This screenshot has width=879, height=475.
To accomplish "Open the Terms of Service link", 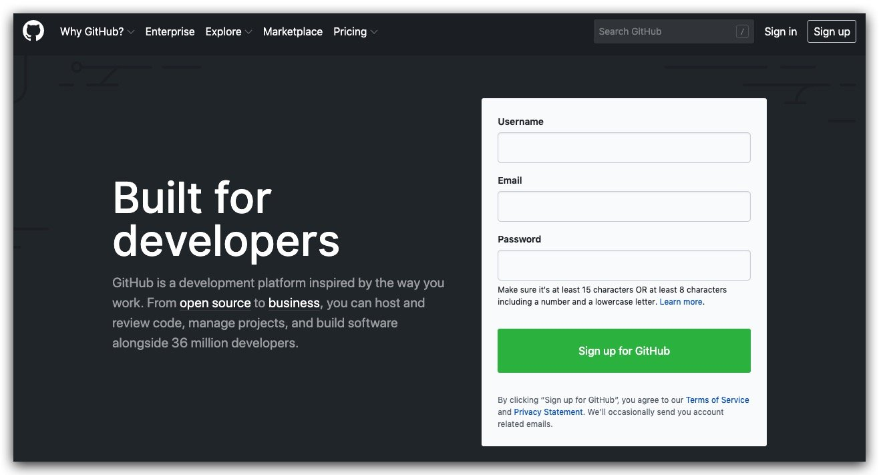I will (x=717, y=400).
